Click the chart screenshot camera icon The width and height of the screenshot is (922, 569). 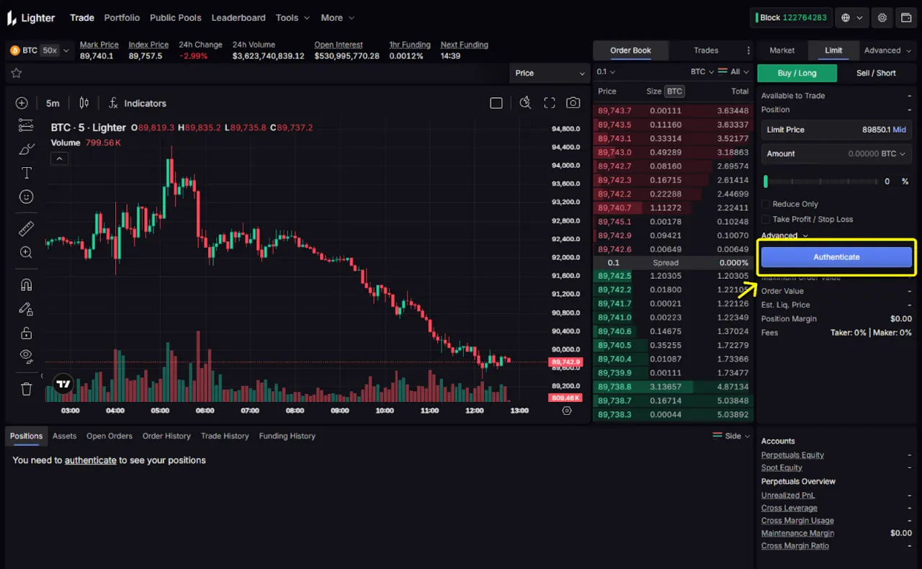[573, 103]
